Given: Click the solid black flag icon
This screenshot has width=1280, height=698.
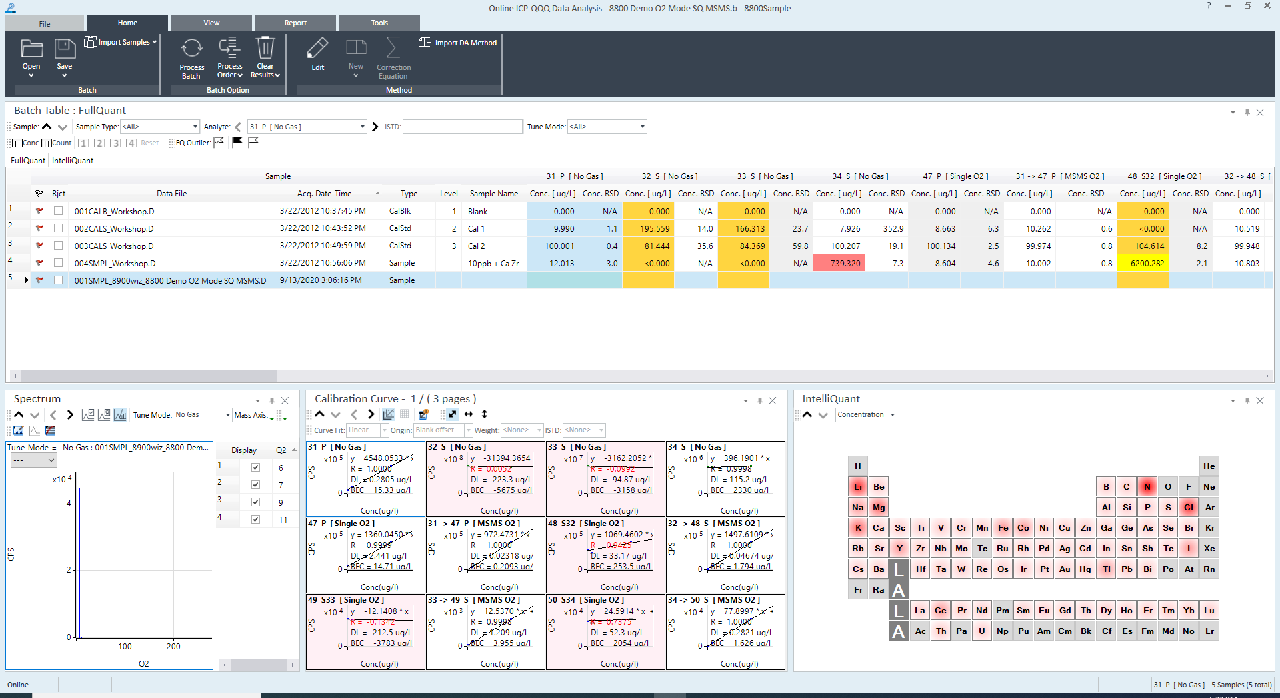Looking at the screenshot, I should pos(237,142).
